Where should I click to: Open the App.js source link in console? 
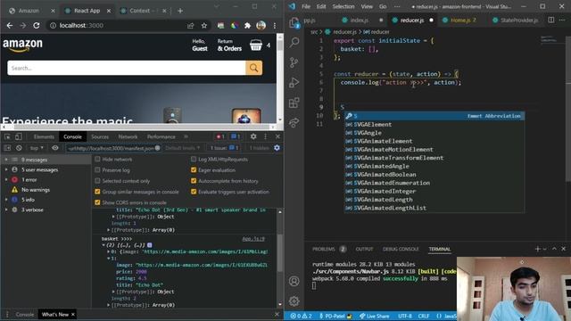point(253,239)
